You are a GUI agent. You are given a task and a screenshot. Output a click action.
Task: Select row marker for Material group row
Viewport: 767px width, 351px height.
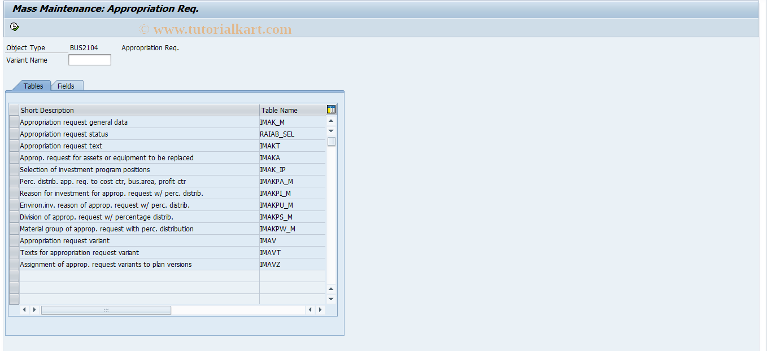[x=14, y=229]
